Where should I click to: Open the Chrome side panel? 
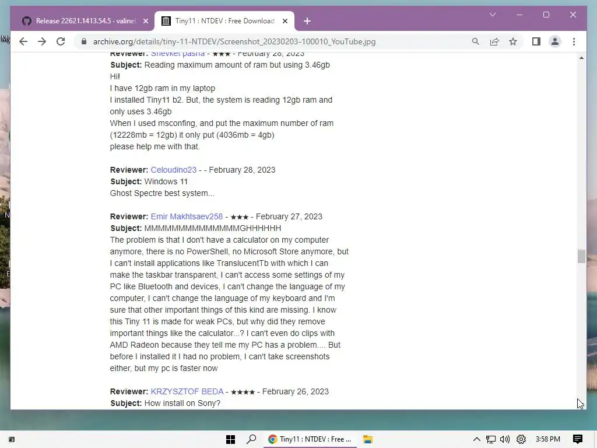point(536,41)
